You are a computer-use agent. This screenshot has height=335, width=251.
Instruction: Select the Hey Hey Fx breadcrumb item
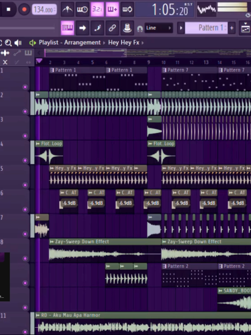(x=123, y=42)
